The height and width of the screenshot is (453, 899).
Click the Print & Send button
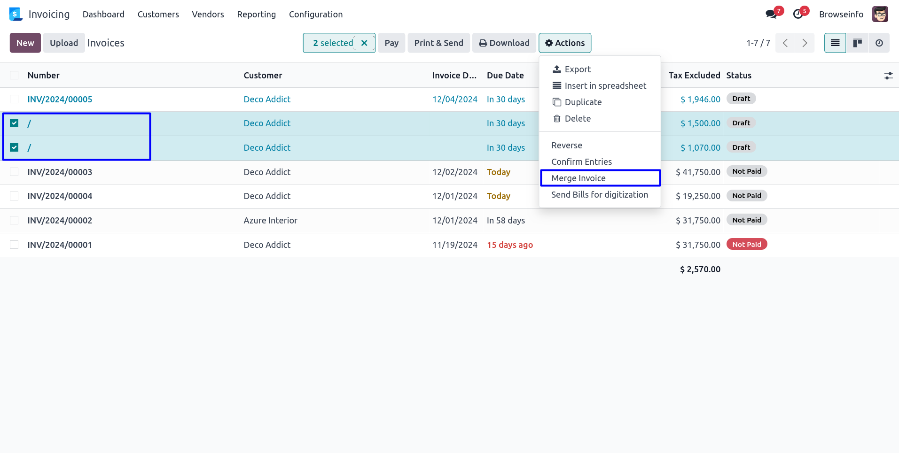click(x=438, y=43)
